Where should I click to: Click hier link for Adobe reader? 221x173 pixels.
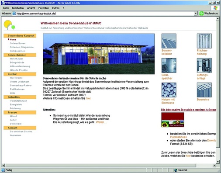click(x=188, y=156)
